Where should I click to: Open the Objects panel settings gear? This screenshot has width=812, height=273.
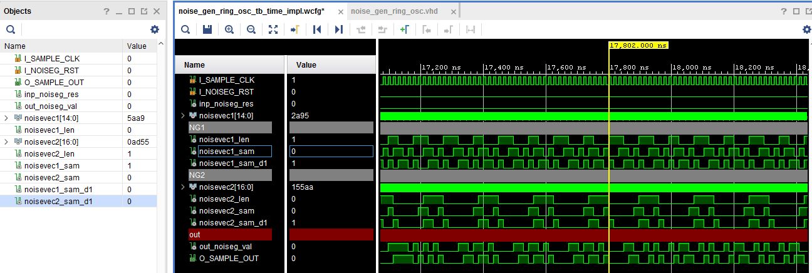155,29
